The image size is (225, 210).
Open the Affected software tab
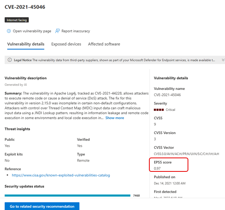(104, 44)
